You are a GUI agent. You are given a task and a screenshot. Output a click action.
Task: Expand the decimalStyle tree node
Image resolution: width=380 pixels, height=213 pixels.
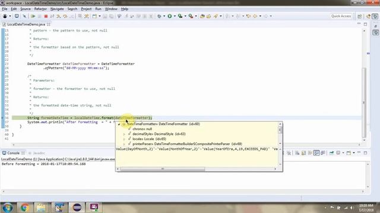[x=124, y=134]
